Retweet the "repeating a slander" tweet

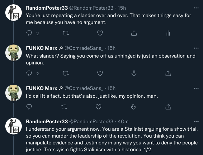point(66,33)
